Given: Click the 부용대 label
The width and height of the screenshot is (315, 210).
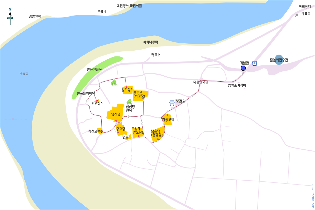Looking at the screenshot, I should [102, 12].
